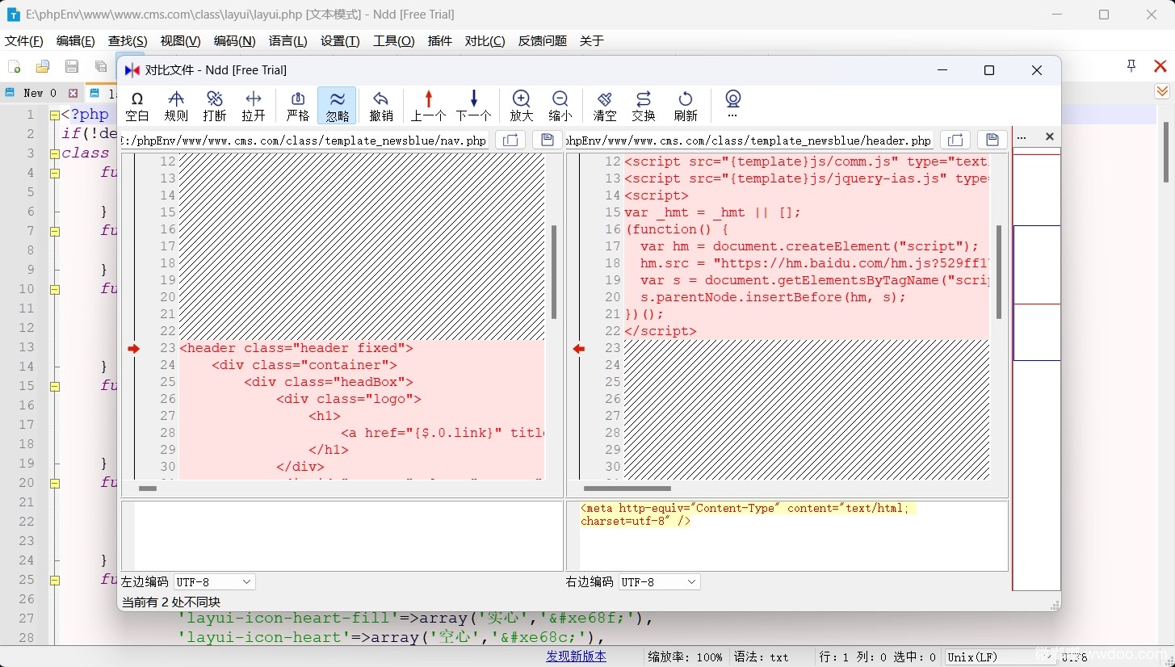1175x667 pixels.
Task: Open 设置(T) menu in main window
Action: (340, 40)
